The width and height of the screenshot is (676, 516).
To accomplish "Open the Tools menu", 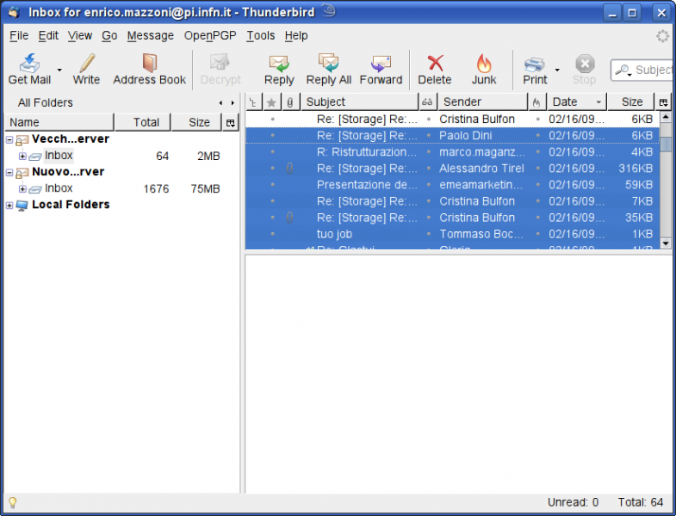I will pyautogui.click(x=260, y=35).
